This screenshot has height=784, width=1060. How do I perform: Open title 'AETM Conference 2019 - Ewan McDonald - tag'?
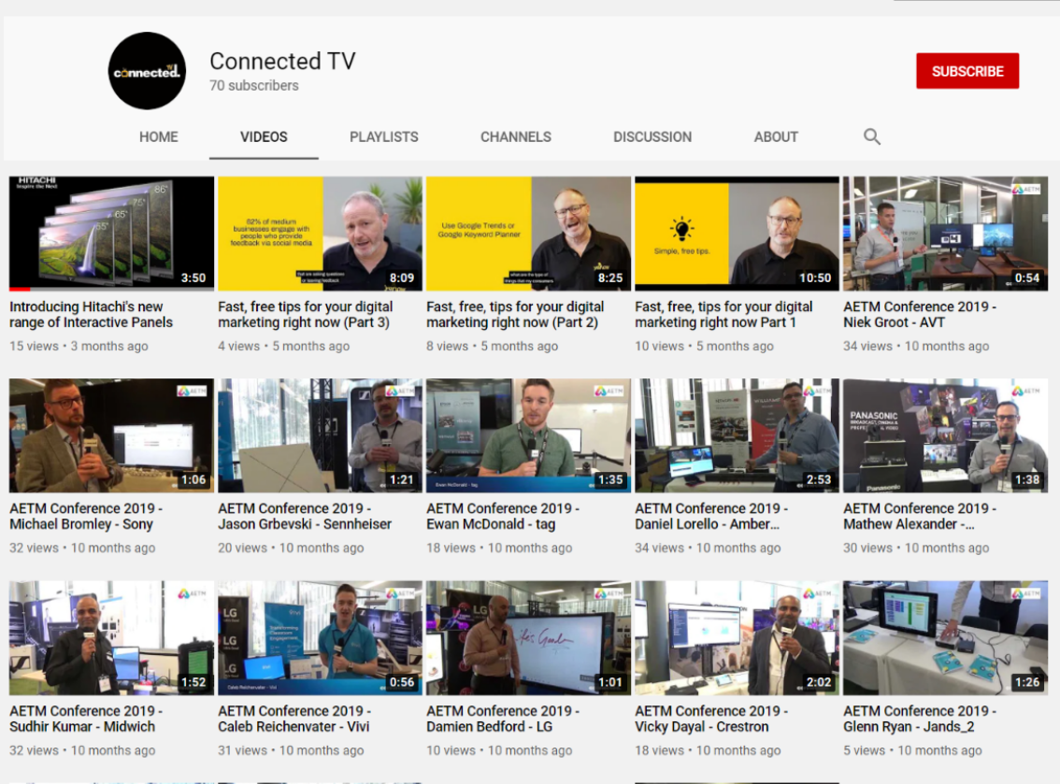pos(502,517)
